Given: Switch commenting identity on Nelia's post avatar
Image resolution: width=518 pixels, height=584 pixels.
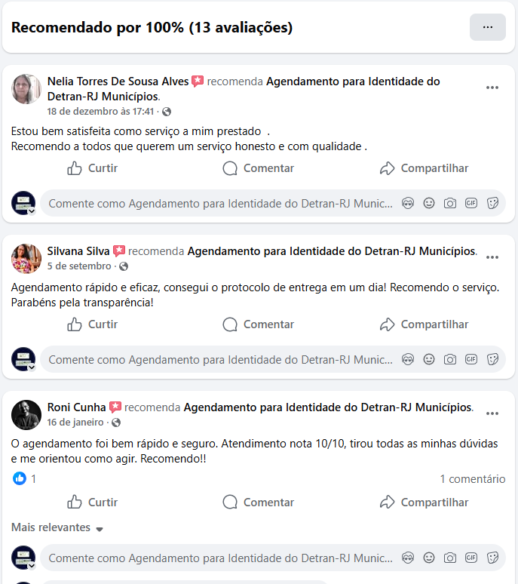Looking at the screenshot, I should point(23,204).
